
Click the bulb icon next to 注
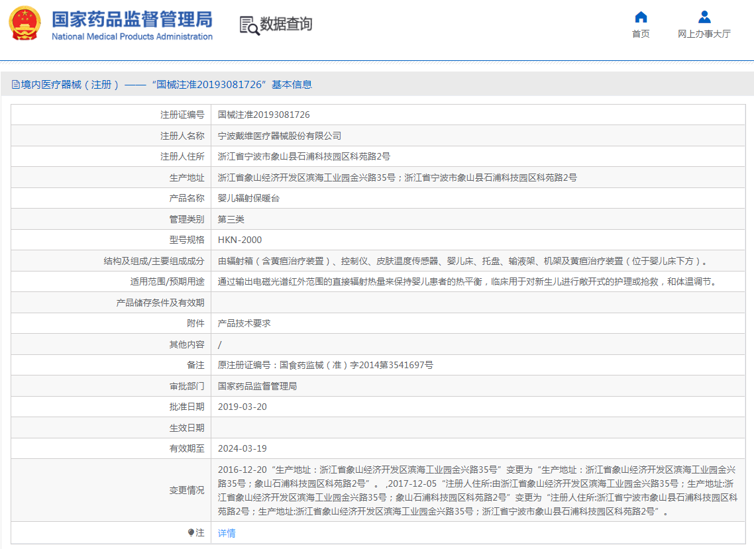(x=191, y=532)
